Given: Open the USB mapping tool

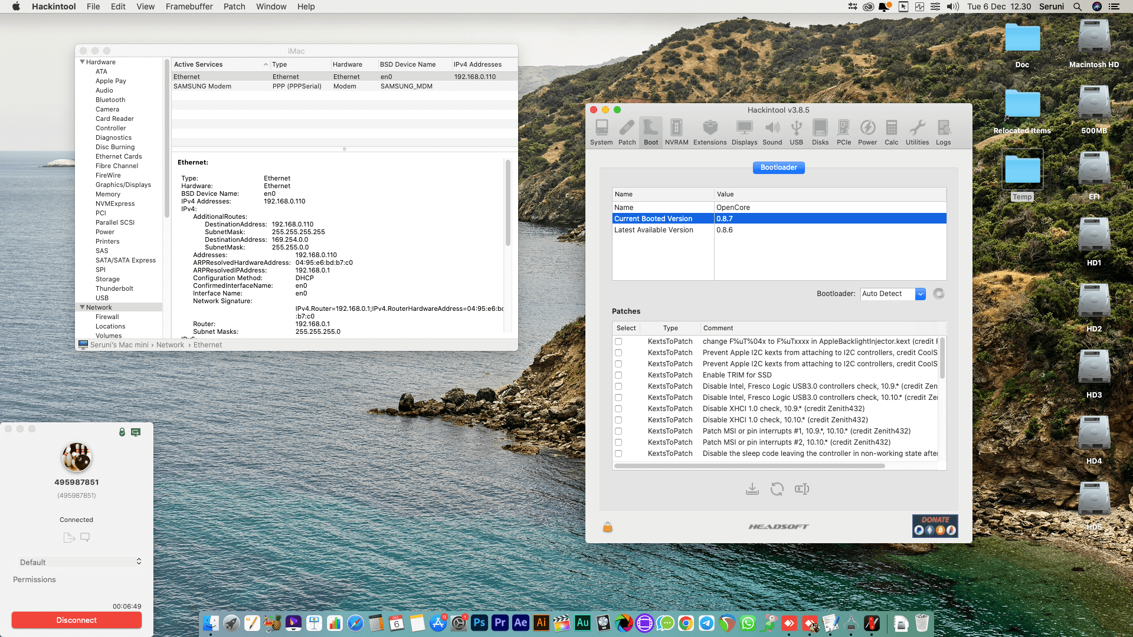Looking at the screenshot, I should (x=796, y=131).
